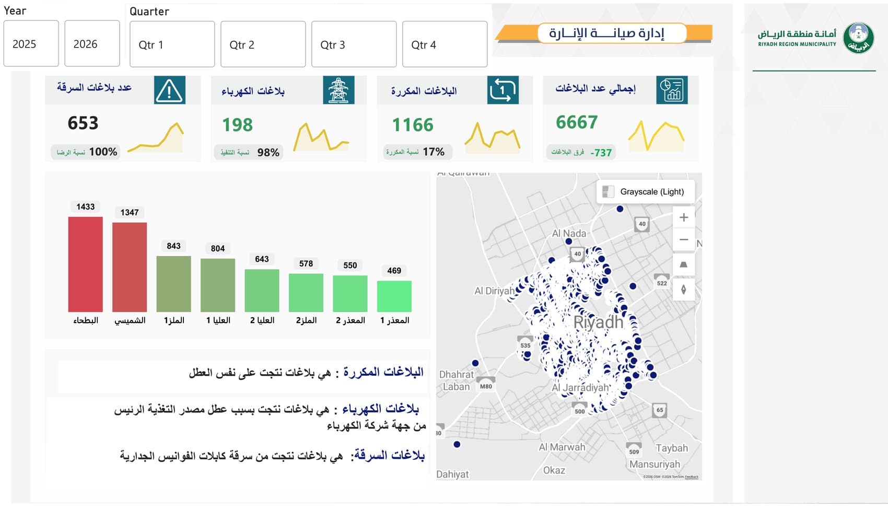Click the Okaz map label
The height and width of the screenshot is (507, 888).
(x=554, y=470)
